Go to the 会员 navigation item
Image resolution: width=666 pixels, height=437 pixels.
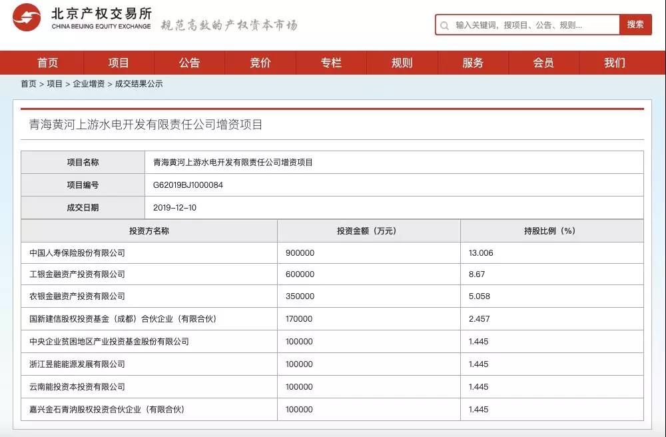coord(543,63)
